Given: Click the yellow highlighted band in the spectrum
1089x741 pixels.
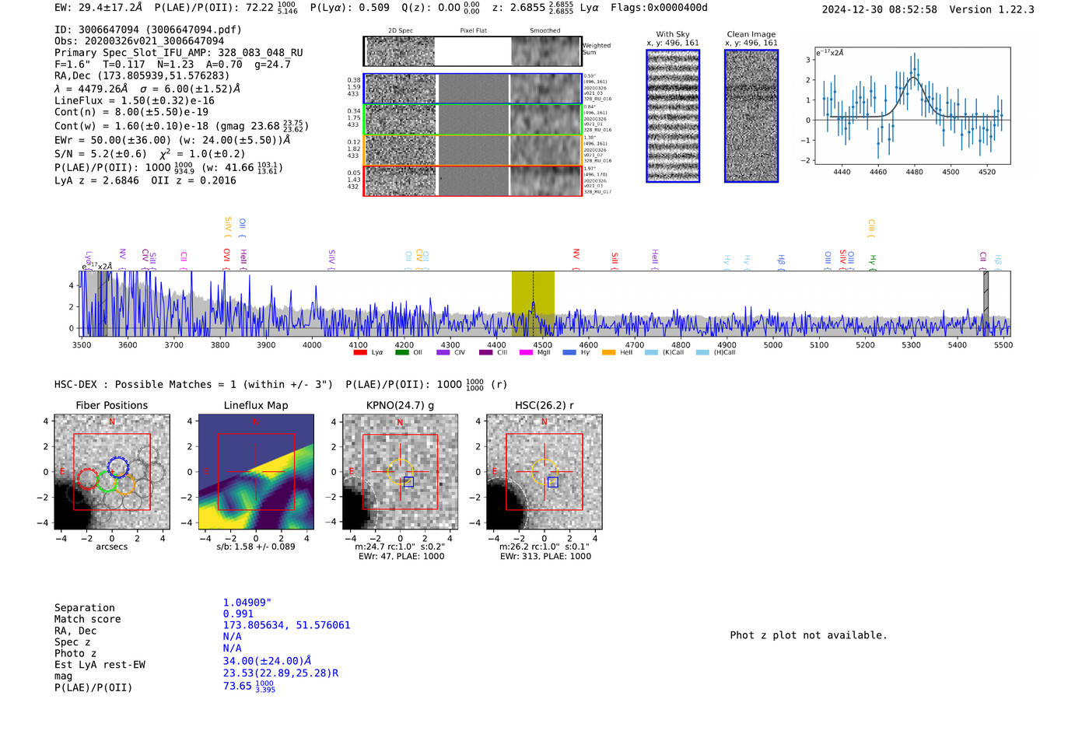Looking at the screenshot, I should pyautogui.click(x=533, y=303).
